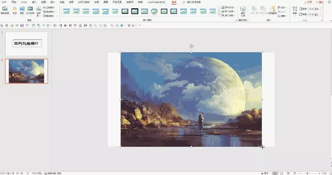Viewport: 332px width, 175px height.
Task: Click the blue circle icon in quick toolbar
Action: pos(122,25)
